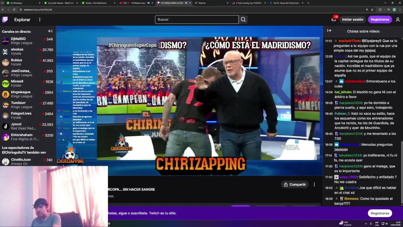Click harpiano1234 username at 16:28
Screen dimensions: 403x227
350,103
